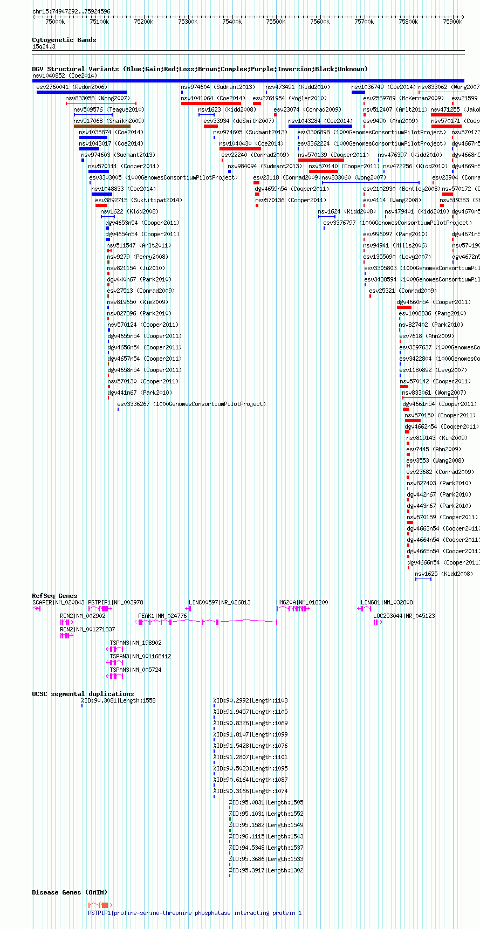Click esv3892715 (Suktitipat2014) variant label
This screenshot has width=480, height=929.
[x=139, y=200]
